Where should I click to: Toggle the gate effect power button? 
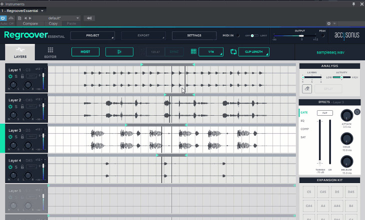click(x=357, y=112)
